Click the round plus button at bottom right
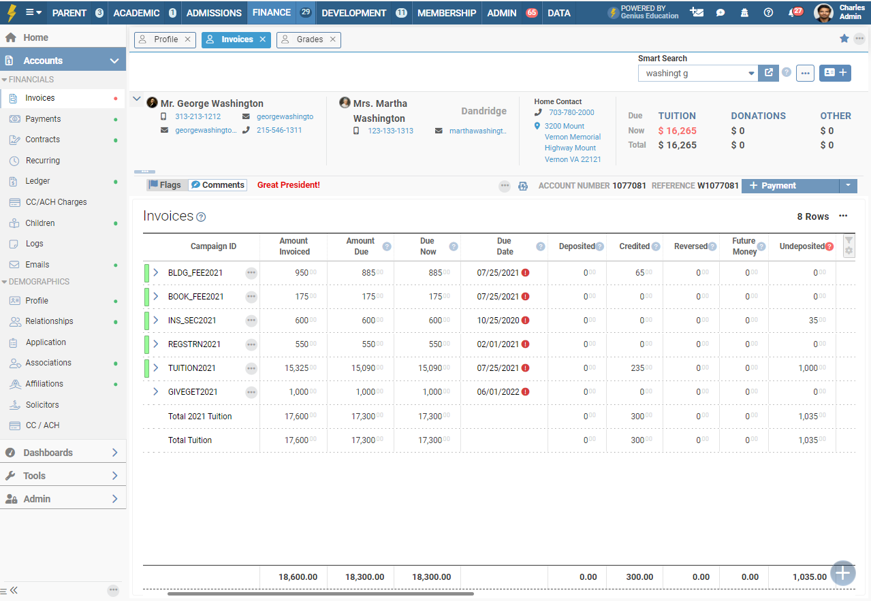The height and width of the screenshot is (601, 871). pyautogui.click(x=843, y=573)
